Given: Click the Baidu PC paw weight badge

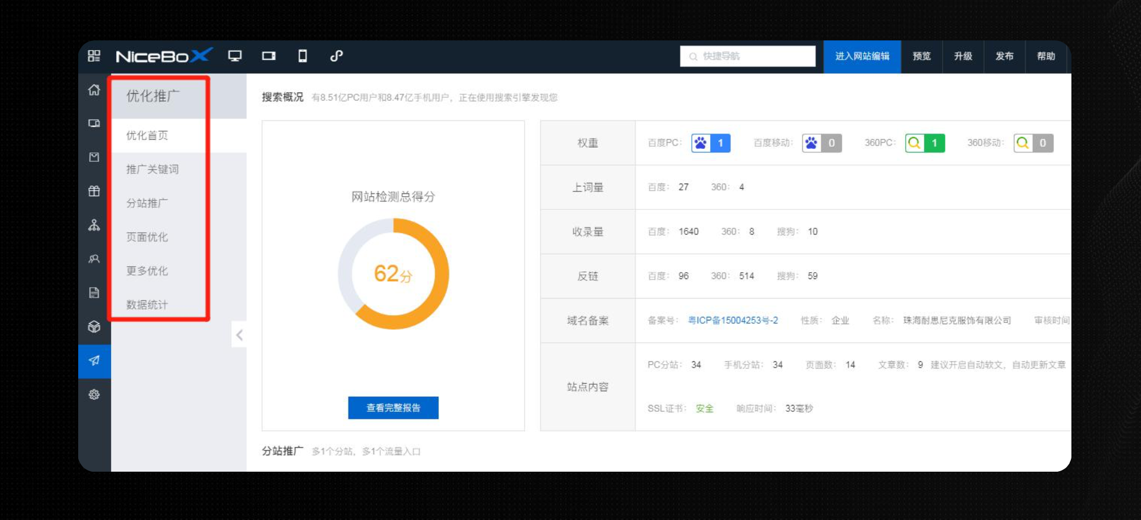Looking at the screenshot, I should tap(711, 143).
